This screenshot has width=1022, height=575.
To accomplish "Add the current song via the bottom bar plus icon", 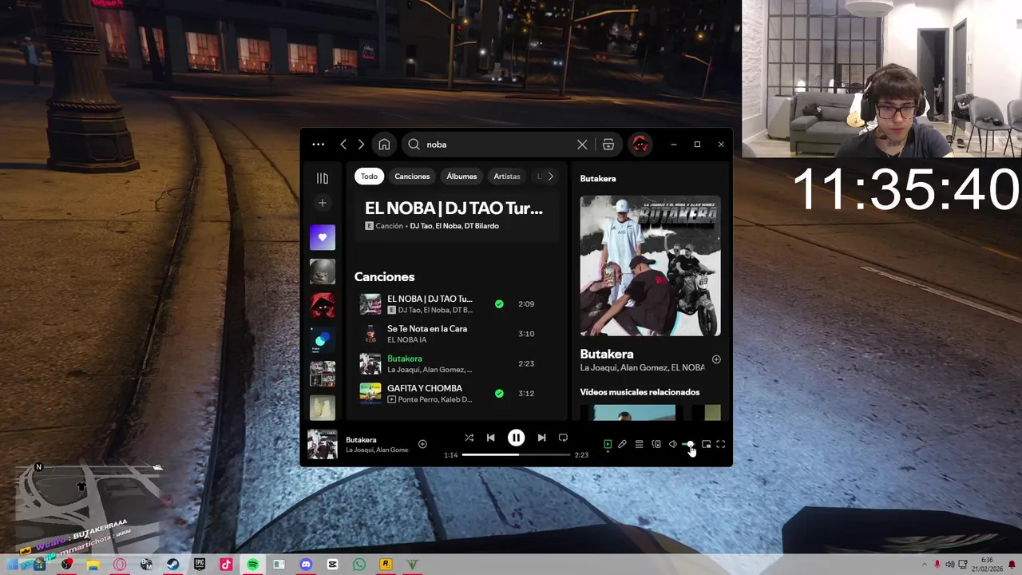I will point(422,444).
